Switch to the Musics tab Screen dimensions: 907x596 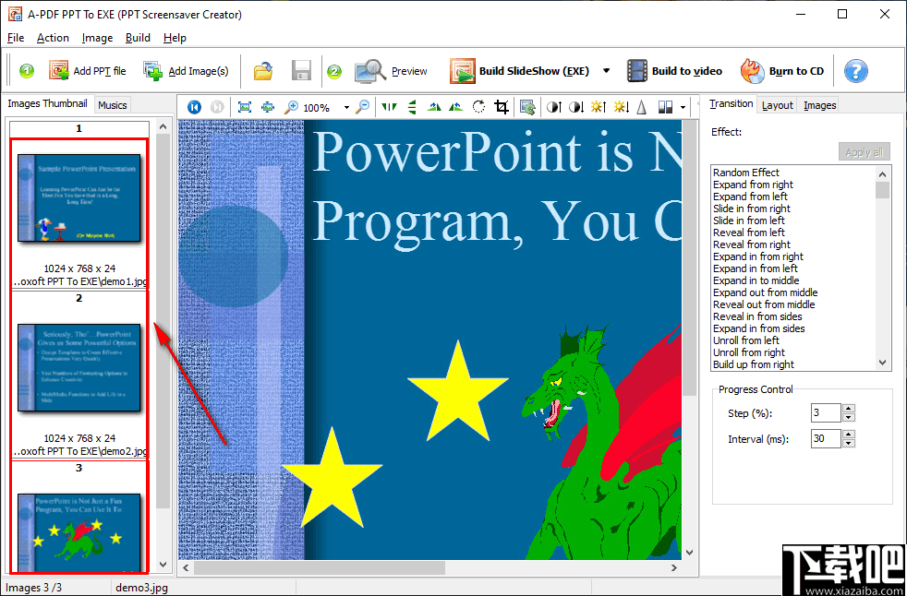tap(111, 104)
